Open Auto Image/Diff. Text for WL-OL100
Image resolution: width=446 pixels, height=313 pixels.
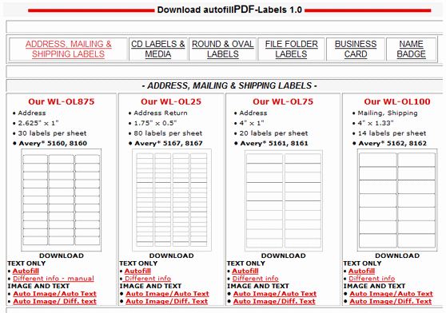click(391, 301)
